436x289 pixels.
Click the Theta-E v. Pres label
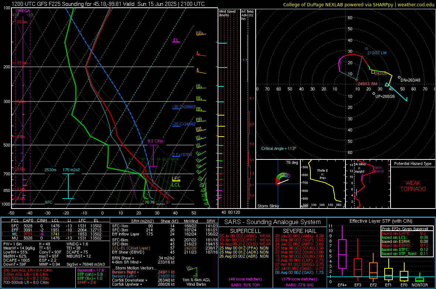323,174
